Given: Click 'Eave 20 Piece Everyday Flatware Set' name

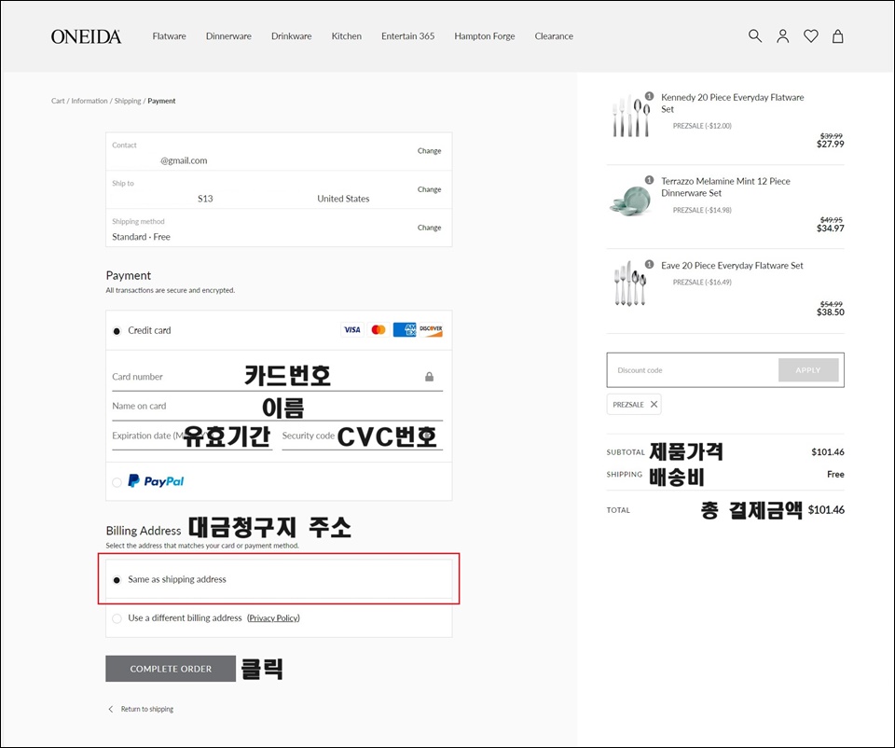Looking at the screenshot, I should [x=732, y=266].
